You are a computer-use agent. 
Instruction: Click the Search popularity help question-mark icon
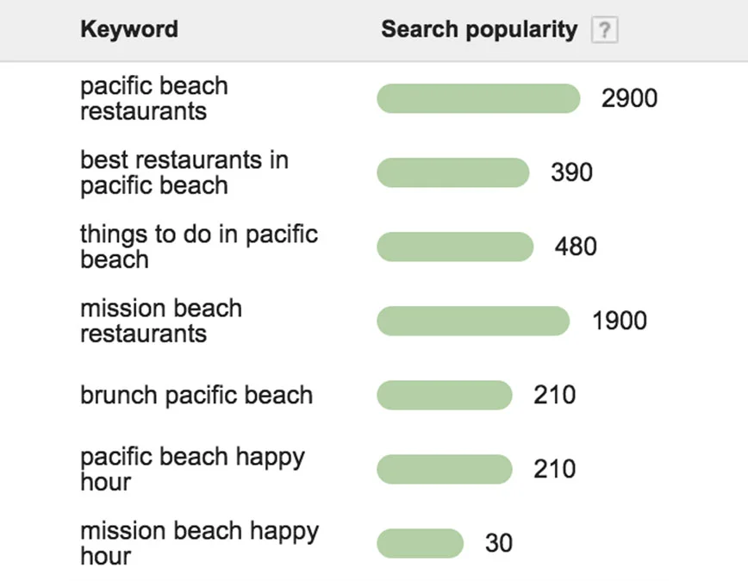click(x=604, y=29)
